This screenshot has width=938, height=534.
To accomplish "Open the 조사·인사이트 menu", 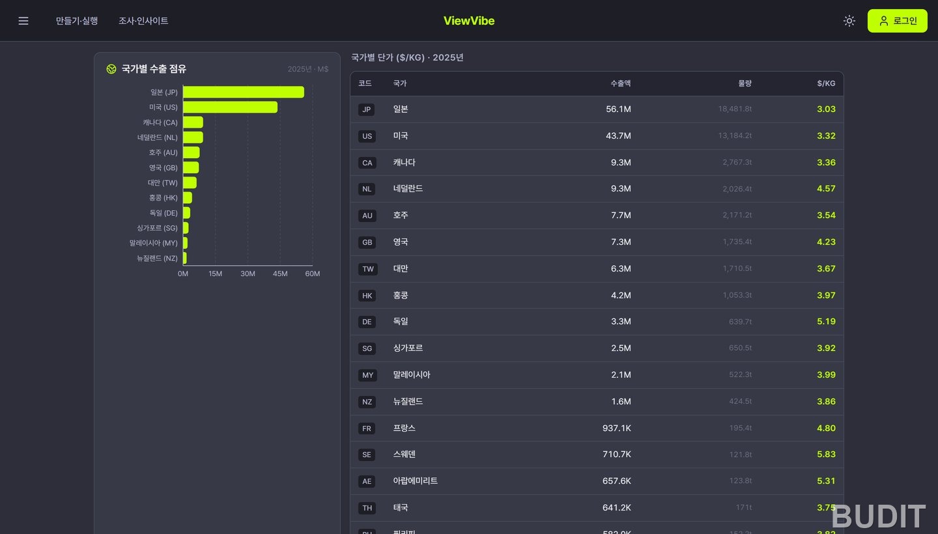I will click(143, 21).
